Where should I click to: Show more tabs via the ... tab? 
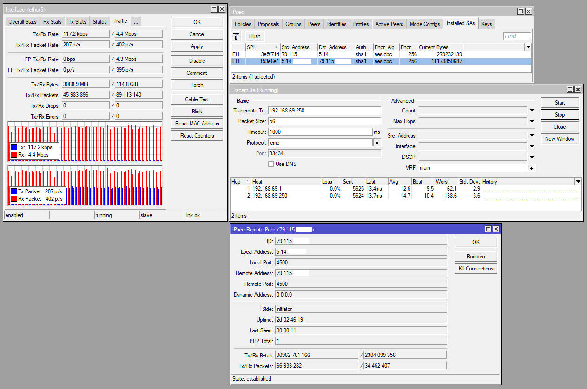[136, 22]
